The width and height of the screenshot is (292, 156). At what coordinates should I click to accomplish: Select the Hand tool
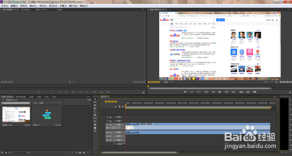pos(95,128)
